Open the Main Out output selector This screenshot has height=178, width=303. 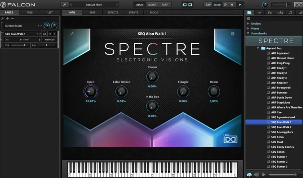[x=50, y=40]
